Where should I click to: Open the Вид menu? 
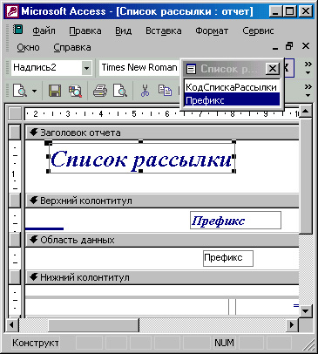point(123,31)
